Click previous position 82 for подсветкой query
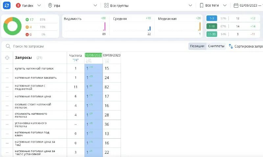The width and height of the screenshot is (263, 157). pos(107,87)
